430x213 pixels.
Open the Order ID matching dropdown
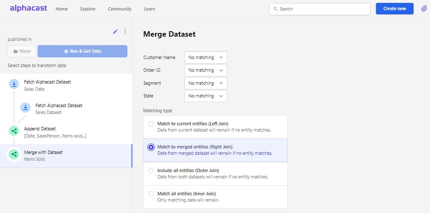coord(206,70)
